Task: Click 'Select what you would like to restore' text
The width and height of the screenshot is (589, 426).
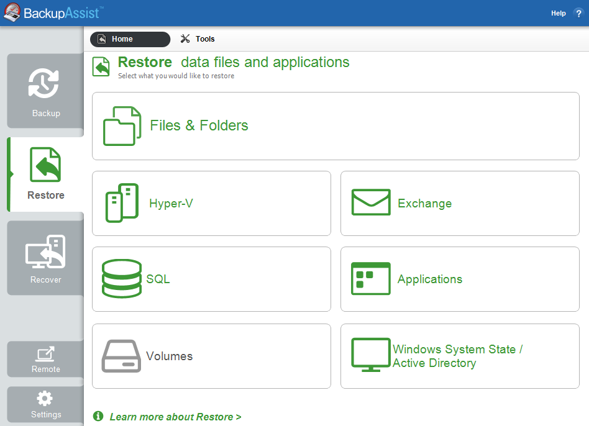Action: coord(176,76)
